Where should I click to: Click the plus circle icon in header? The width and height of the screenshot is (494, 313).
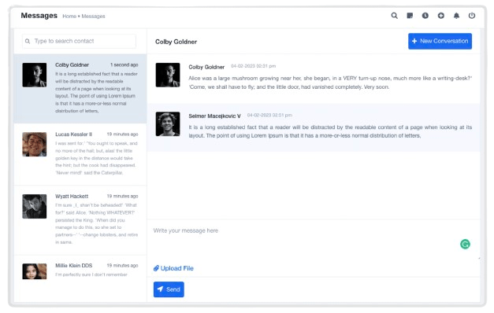click(440, 16)
